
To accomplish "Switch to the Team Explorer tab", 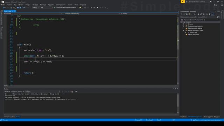I will [x=208, y=117].
